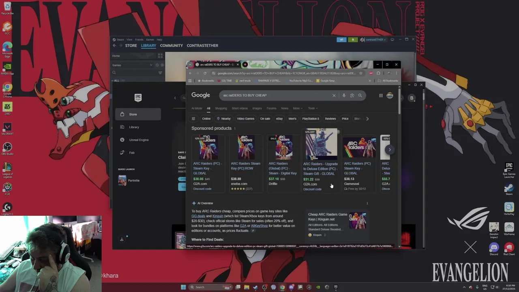Switch to the Shopping results tab
The image size is (519, 292).
[221, 108]
